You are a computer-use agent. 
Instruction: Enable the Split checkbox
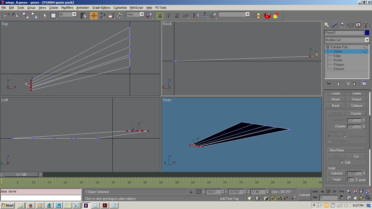341,162
